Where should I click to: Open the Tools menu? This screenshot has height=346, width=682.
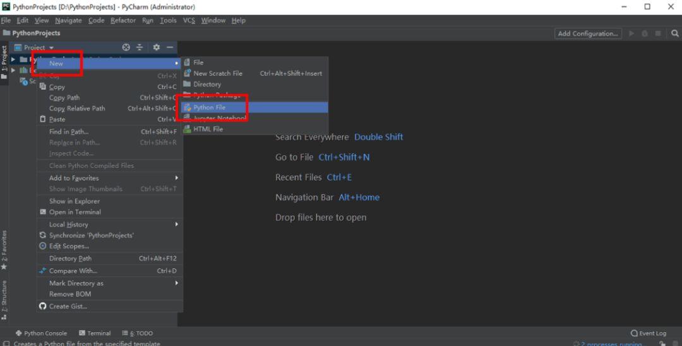(168, 20)
